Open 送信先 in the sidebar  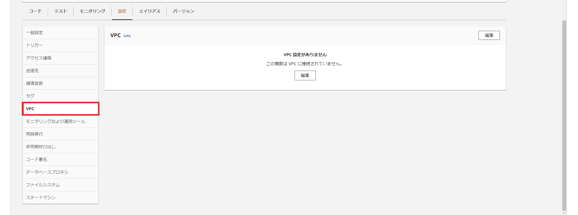pyautogui.click(x=60, y=71)
